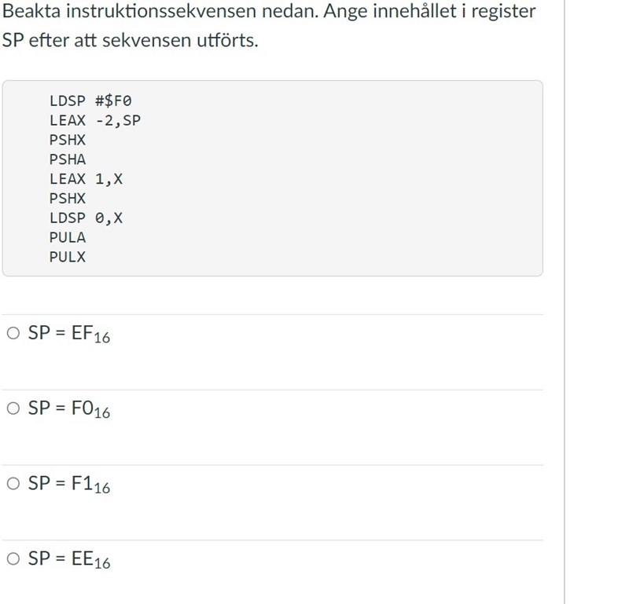629x604 pixels.
Task: Click the text 'SP efter att sekvensen utförts.'
Action: point(130,41)
